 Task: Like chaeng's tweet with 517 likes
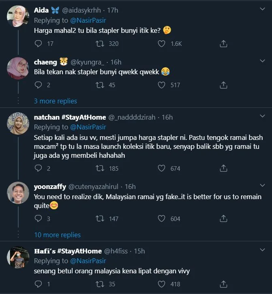[x=162, y=85]
